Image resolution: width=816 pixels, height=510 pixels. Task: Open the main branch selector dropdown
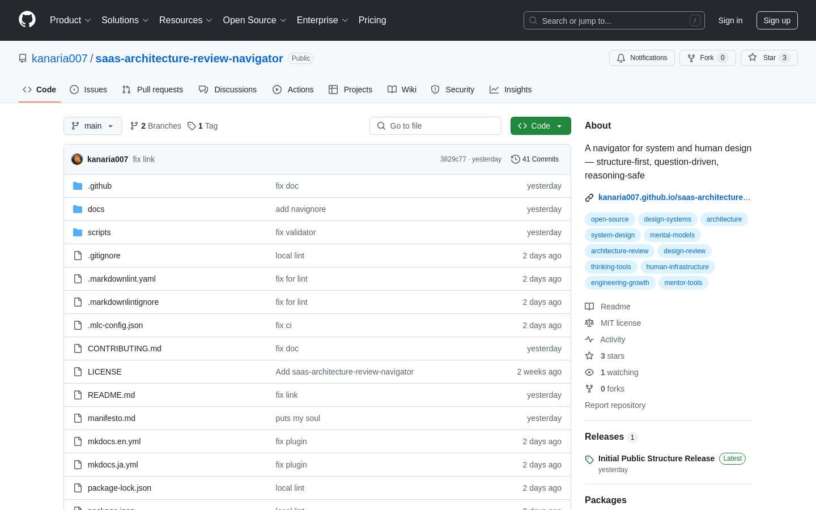pyautogui.click(x=93, y=126)
